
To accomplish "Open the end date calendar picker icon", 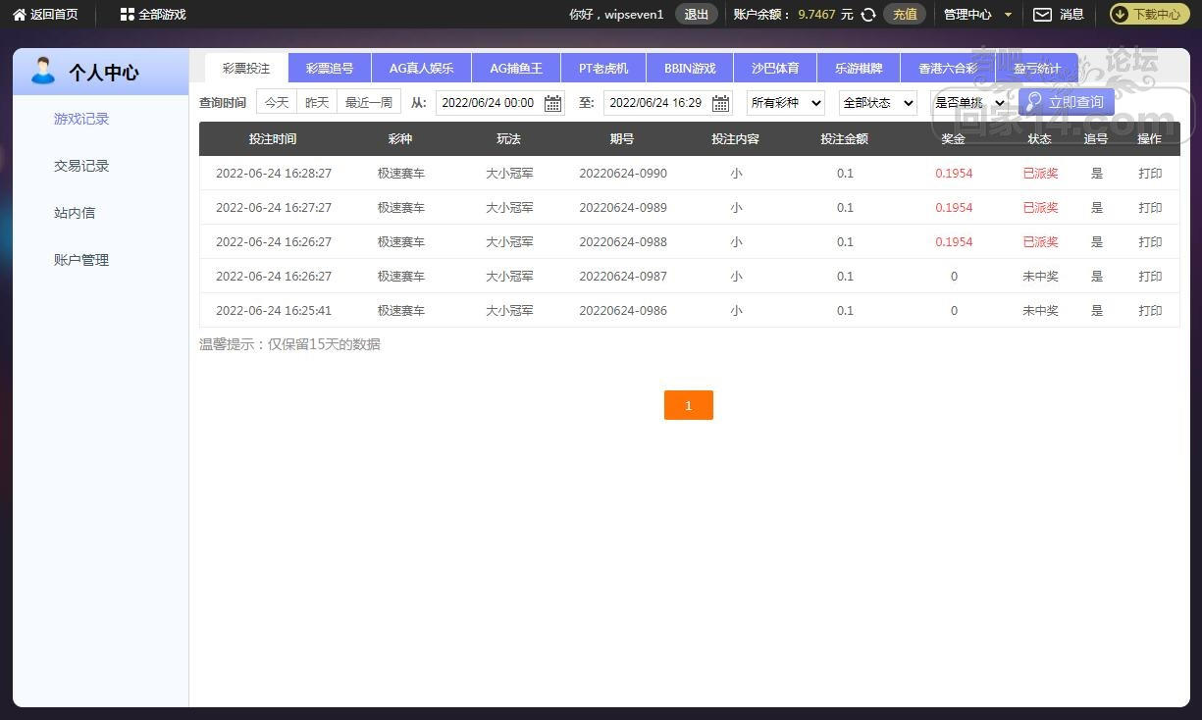I will [x=720, y=103].
